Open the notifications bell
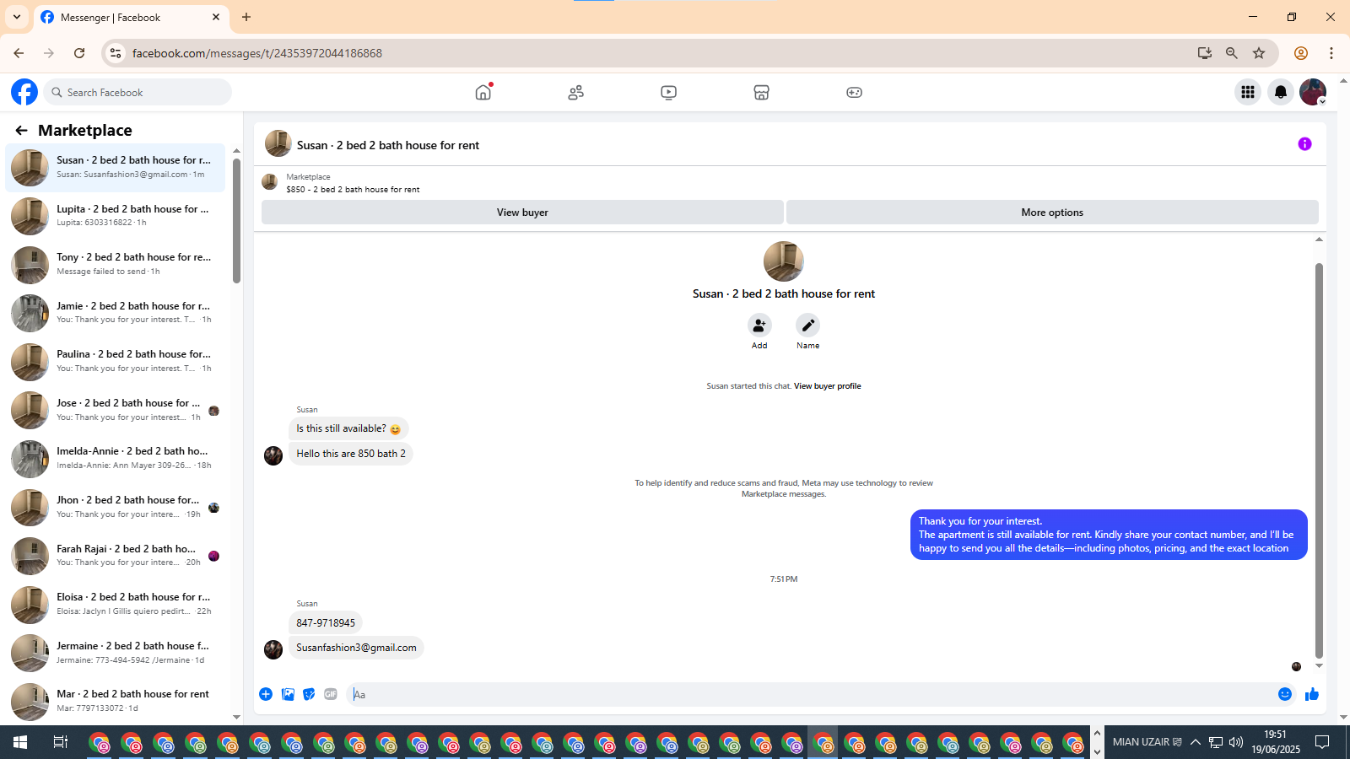 pos(1281,92)
